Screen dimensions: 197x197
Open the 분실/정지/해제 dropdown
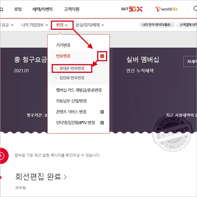pos(90,25)
